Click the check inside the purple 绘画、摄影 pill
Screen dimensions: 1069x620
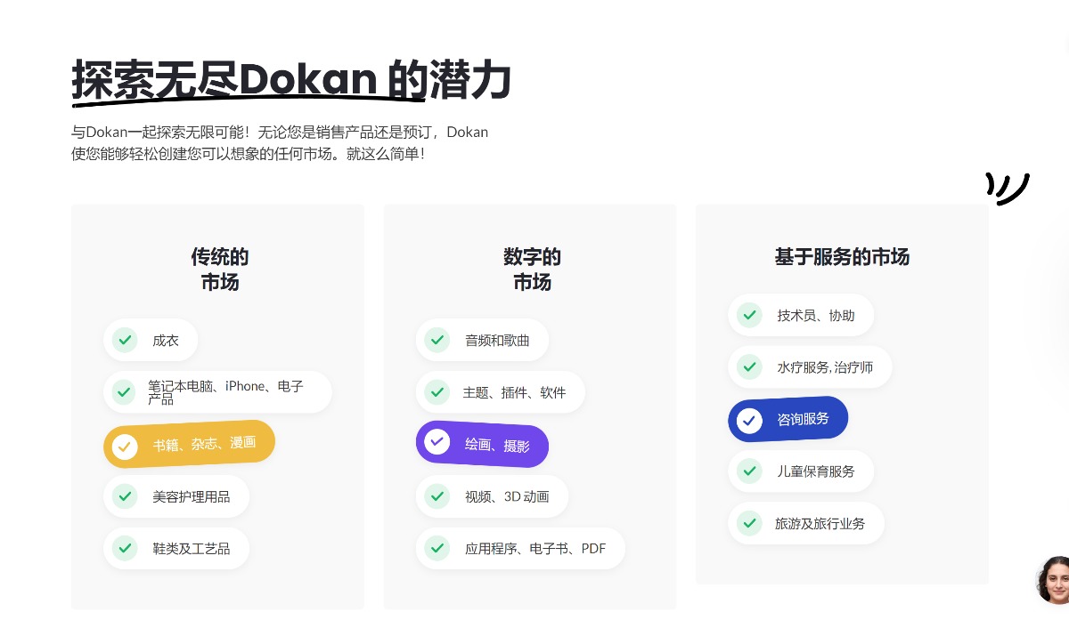(437, 441)
